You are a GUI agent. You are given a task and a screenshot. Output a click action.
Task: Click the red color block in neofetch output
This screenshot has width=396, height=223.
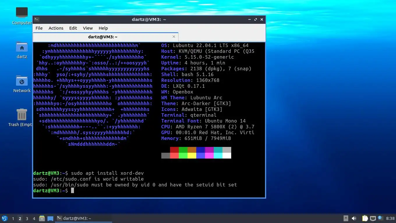[x=174, y=150]
